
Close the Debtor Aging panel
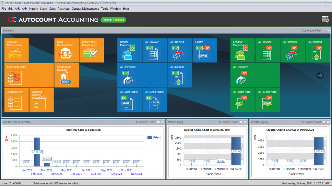pos(245,122)
